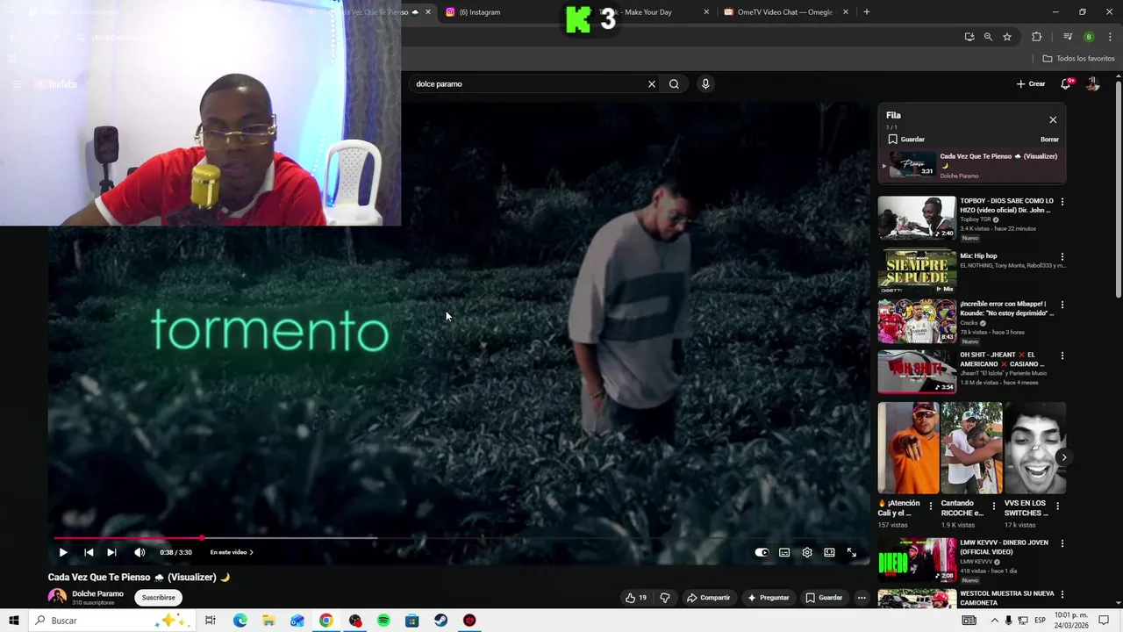Clear the queue with Borrar
The width and height of the screenshot is (1123, 632).
(1049, 140)
